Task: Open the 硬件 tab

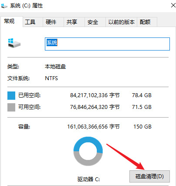Action: point(54,22)
